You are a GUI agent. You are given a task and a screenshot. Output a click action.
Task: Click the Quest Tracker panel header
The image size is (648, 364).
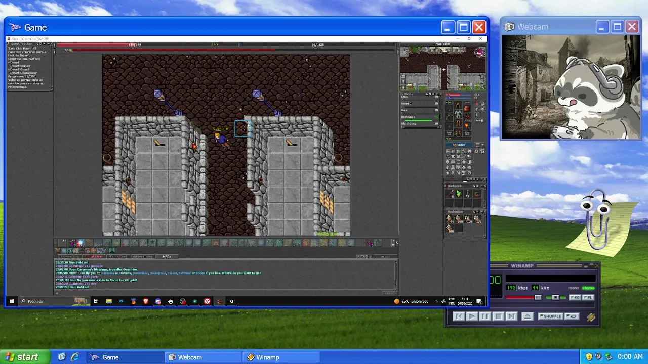(x=29, y=43)
